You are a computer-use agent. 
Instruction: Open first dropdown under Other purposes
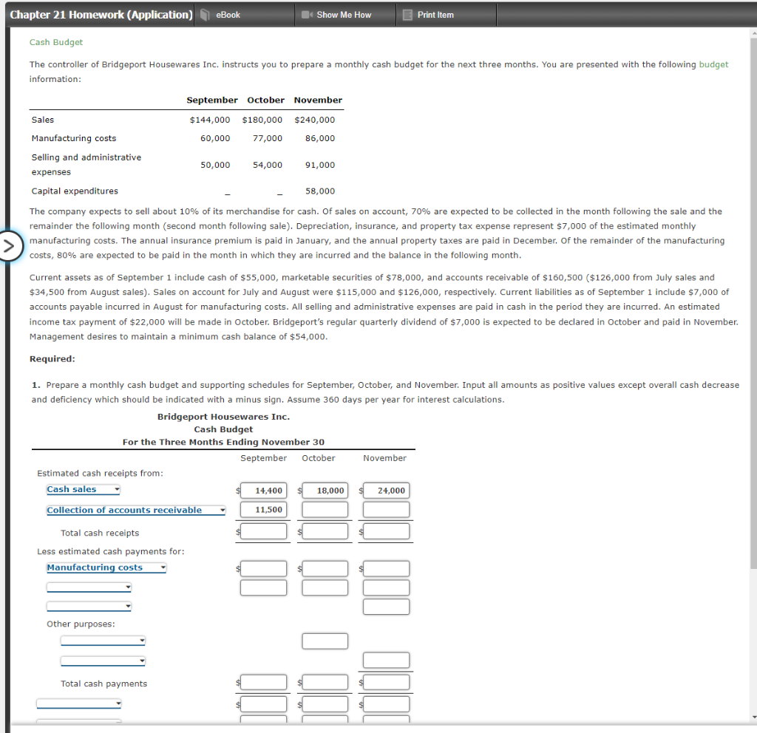pos(103,641)
